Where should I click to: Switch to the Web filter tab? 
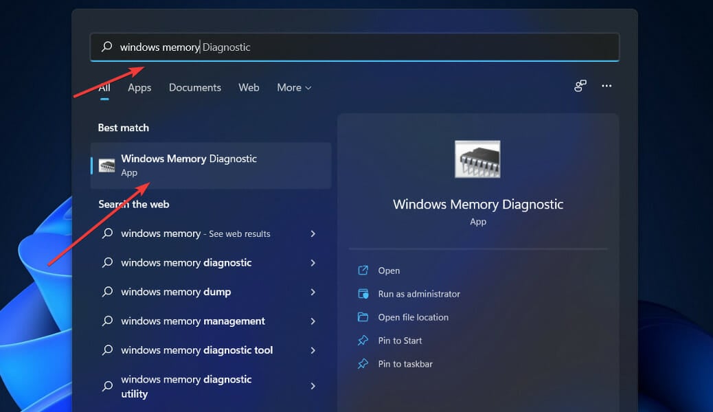tap(249, 87)
